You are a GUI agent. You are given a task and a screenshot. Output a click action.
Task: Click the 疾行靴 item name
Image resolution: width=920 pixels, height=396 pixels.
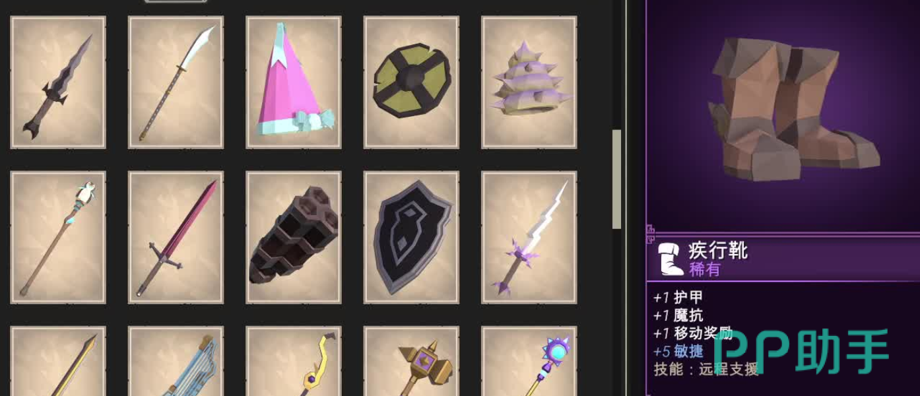pos(718,251)
